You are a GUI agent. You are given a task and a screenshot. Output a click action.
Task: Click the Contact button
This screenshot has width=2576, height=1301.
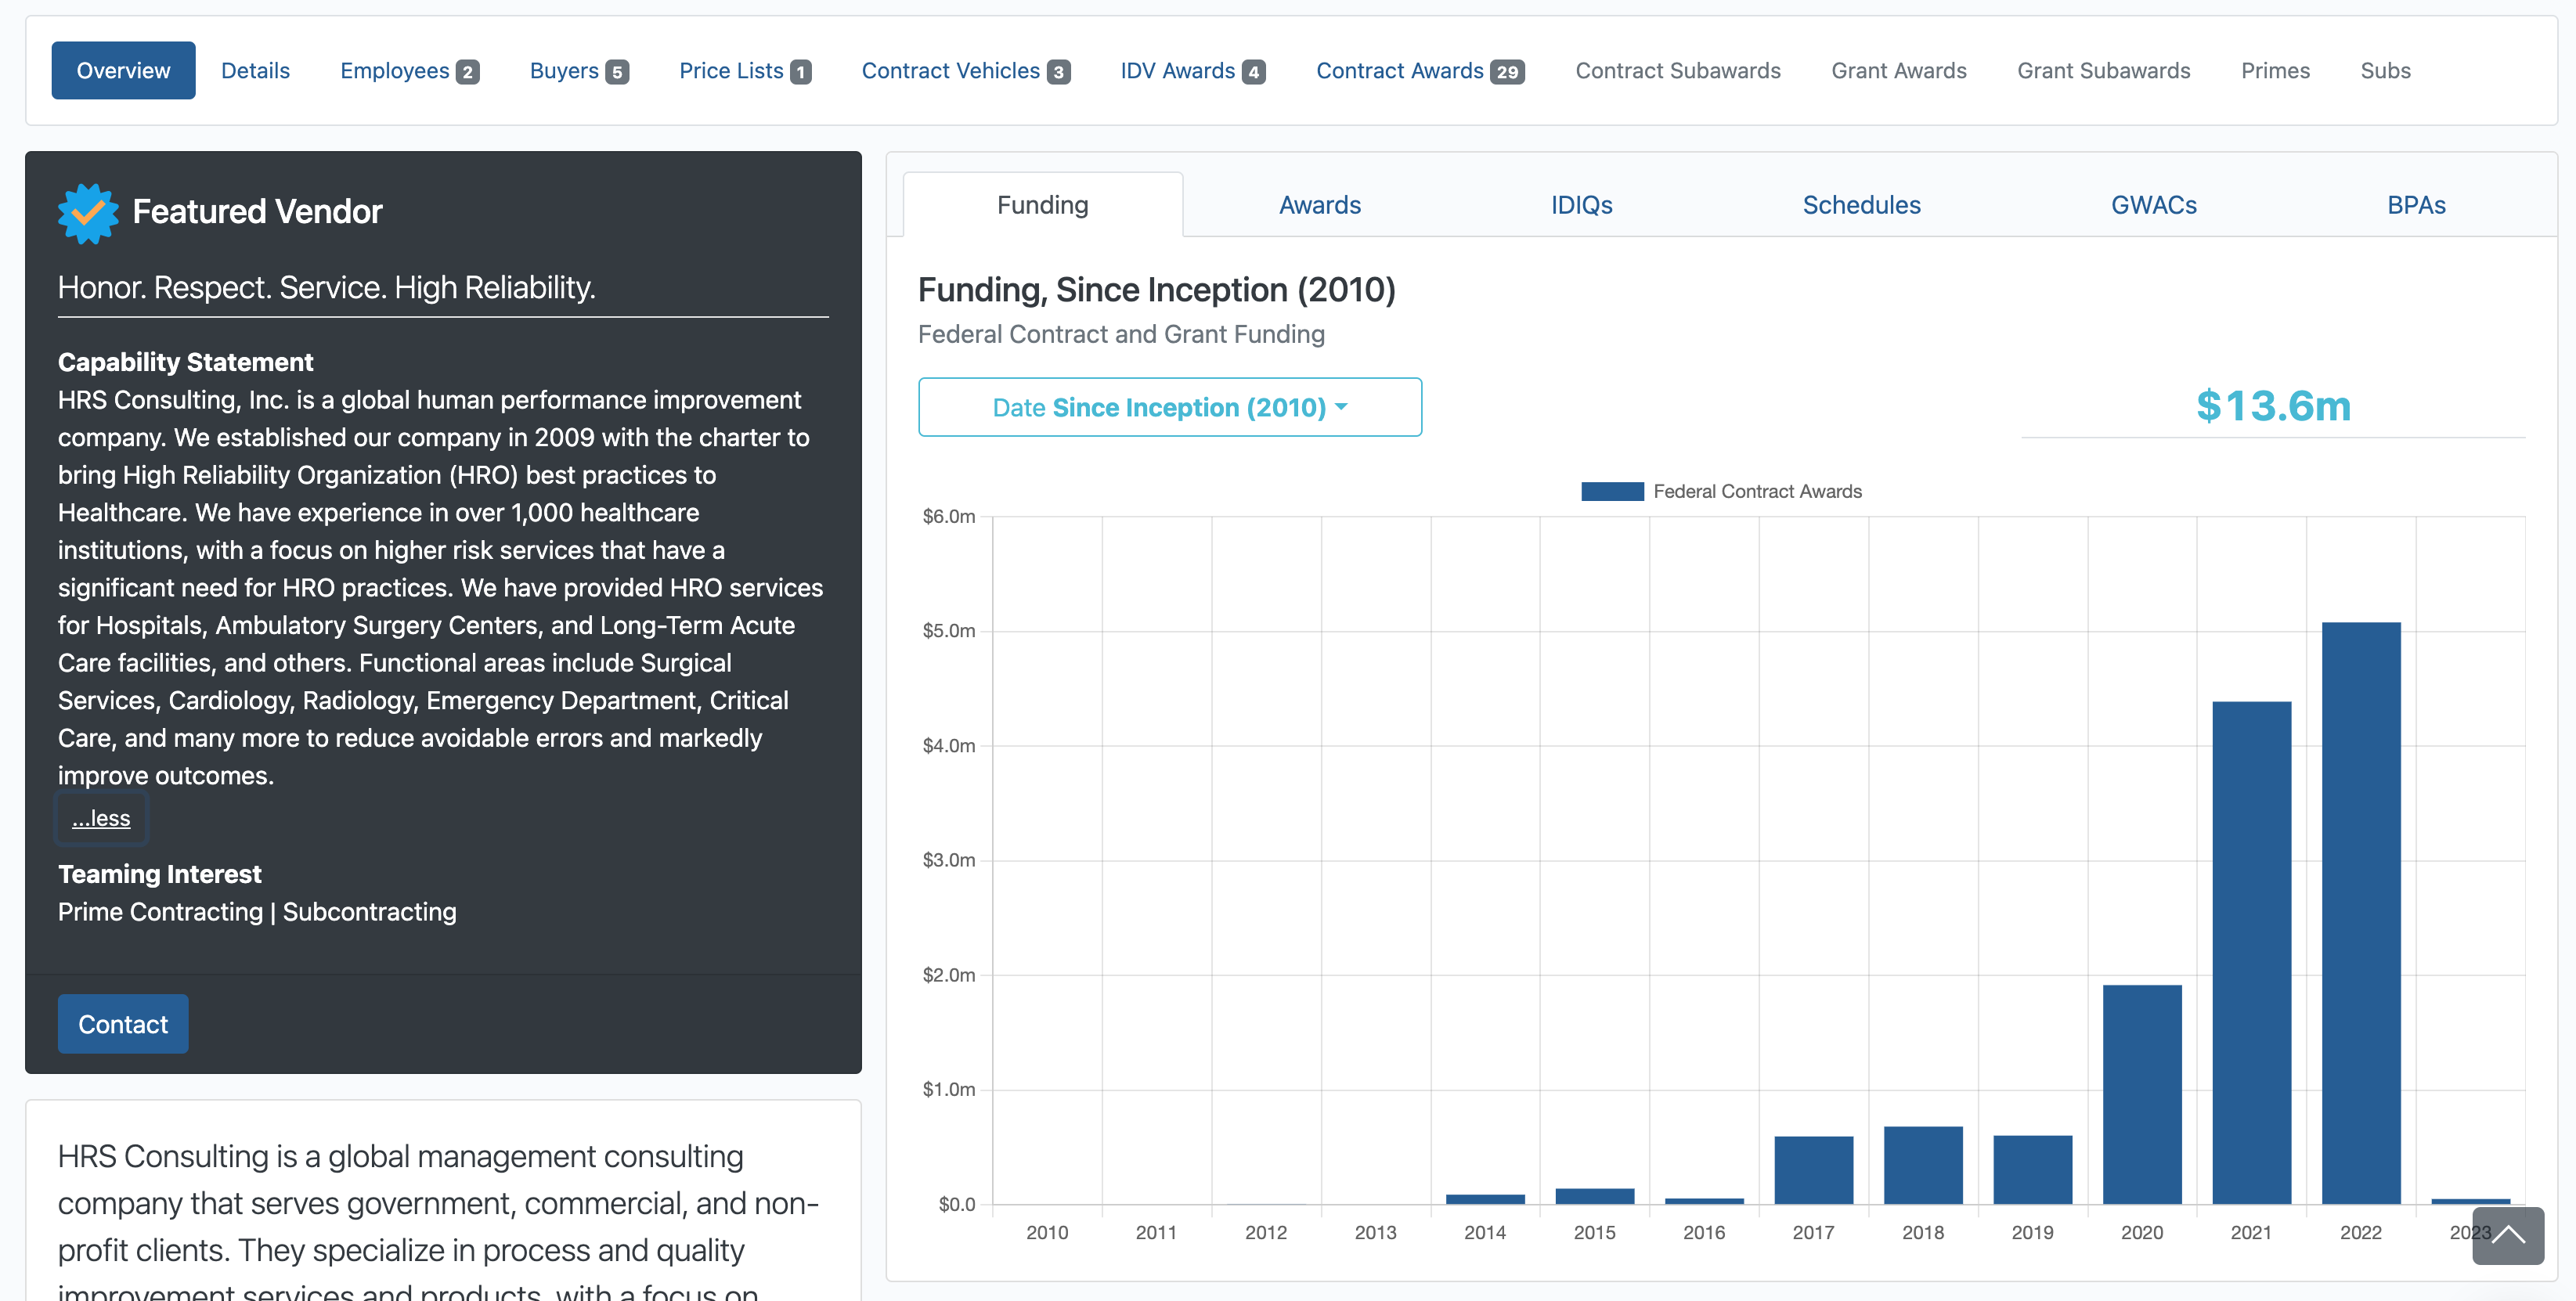[123, 1024]
